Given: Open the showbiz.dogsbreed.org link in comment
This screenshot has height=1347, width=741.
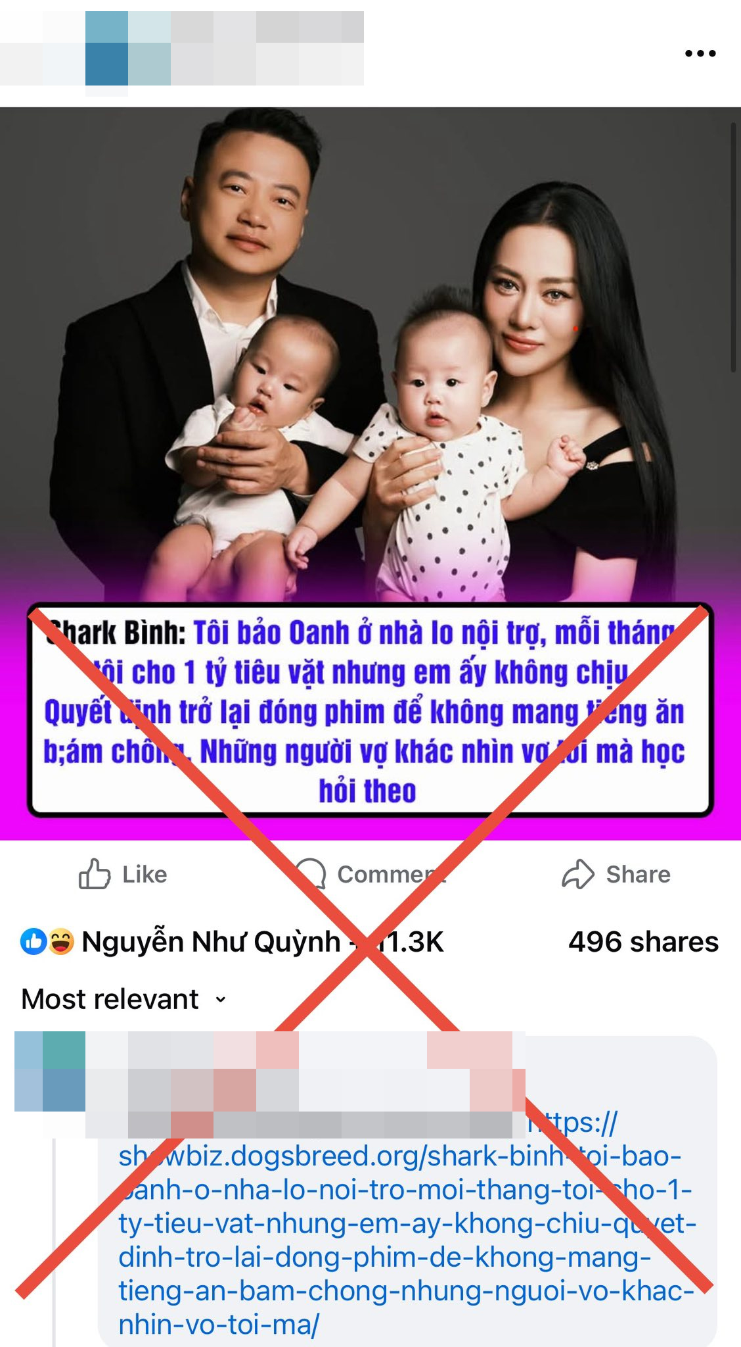Looking at the screenshot, I should pyautogui.click(x=406, y=1223).
